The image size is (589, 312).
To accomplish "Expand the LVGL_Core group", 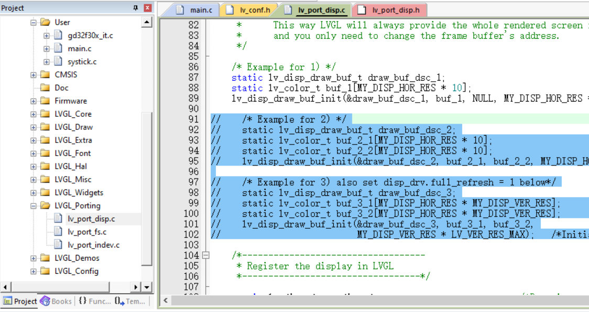I will click(x=34, y=114).
